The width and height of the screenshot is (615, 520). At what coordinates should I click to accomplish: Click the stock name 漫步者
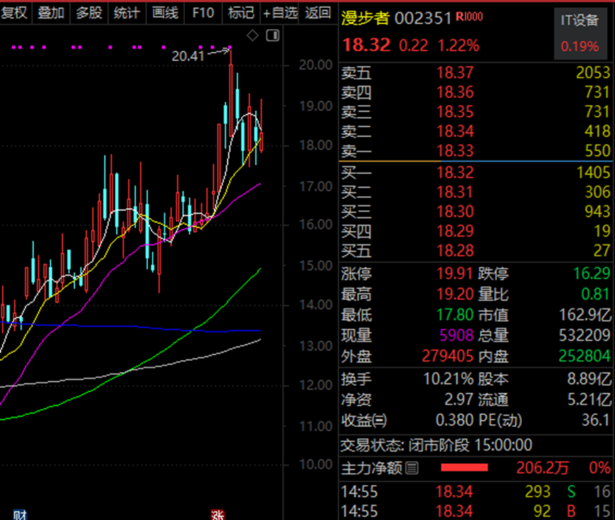coord(365,18)
